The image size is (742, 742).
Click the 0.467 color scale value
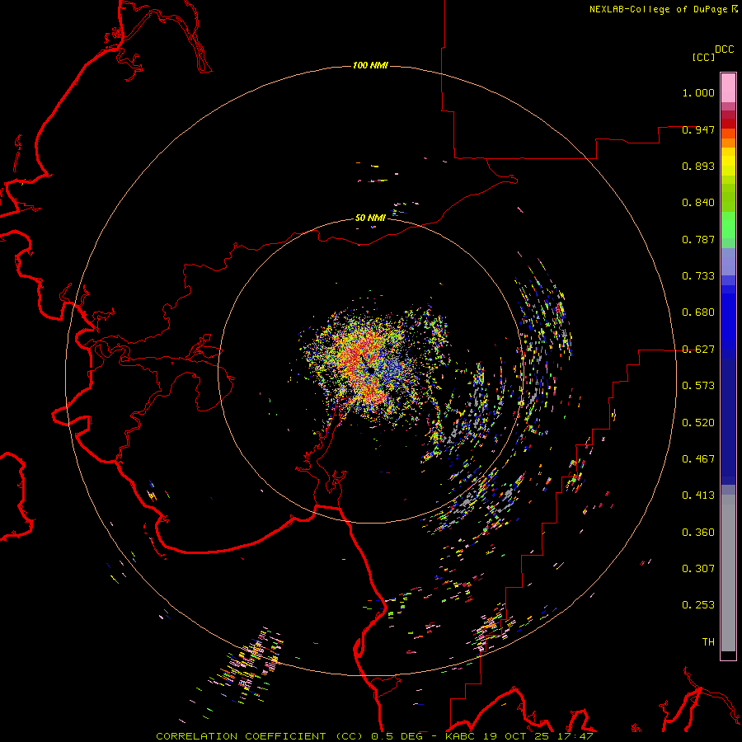pos(698,459)
